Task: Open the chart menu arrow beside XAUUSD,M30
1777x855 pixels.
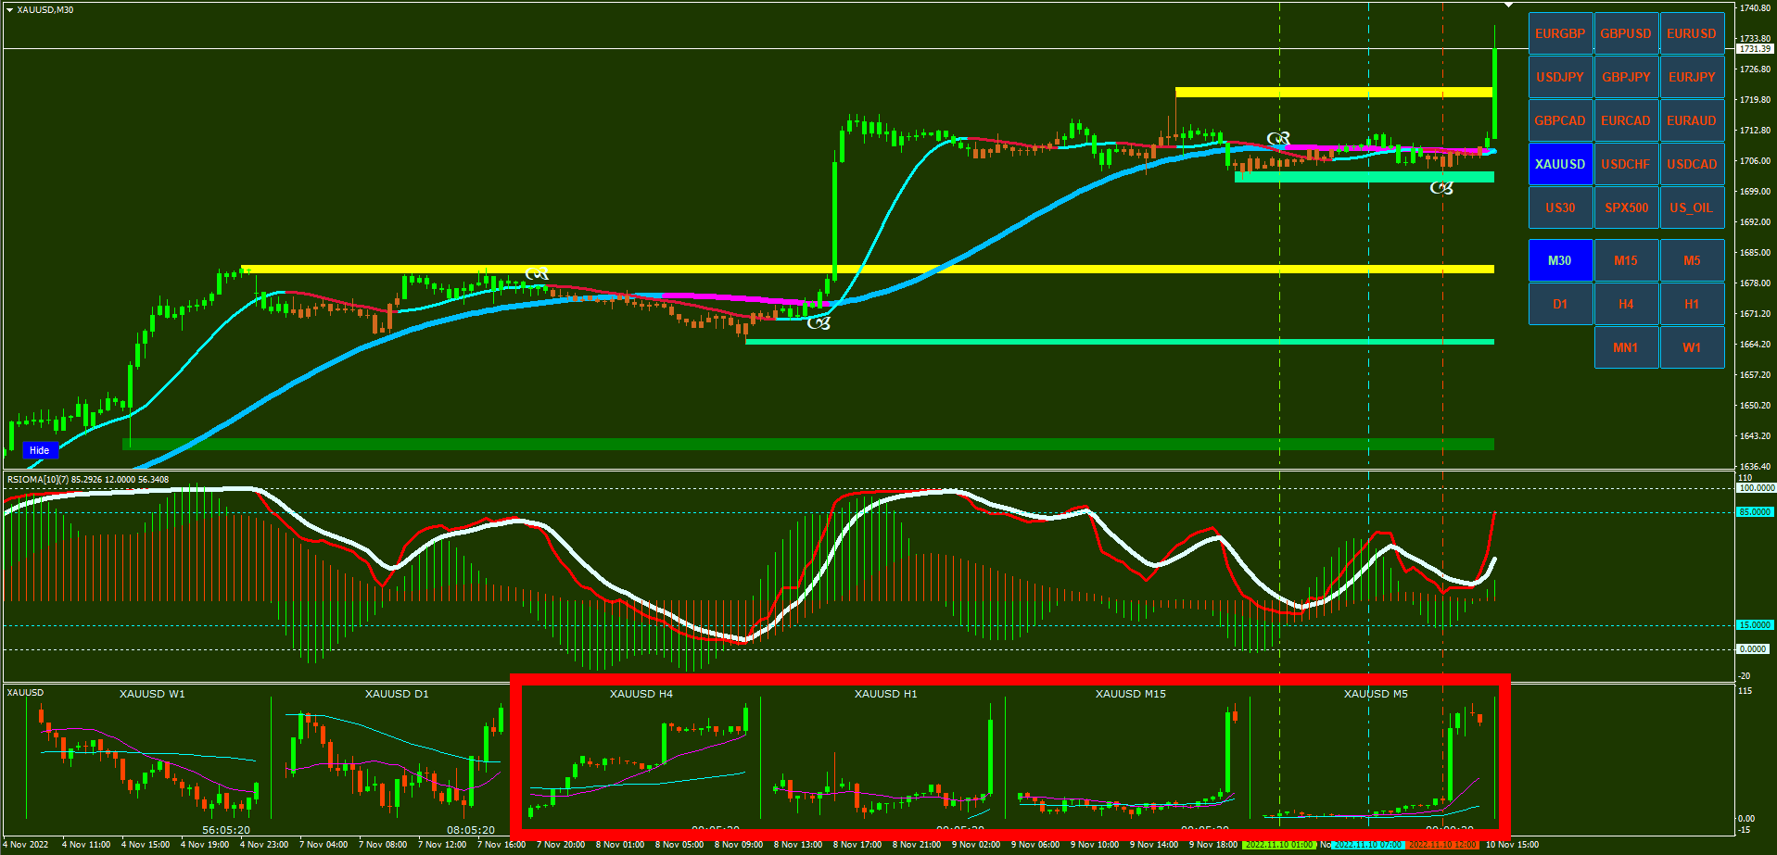Action: tap(9, 9)
